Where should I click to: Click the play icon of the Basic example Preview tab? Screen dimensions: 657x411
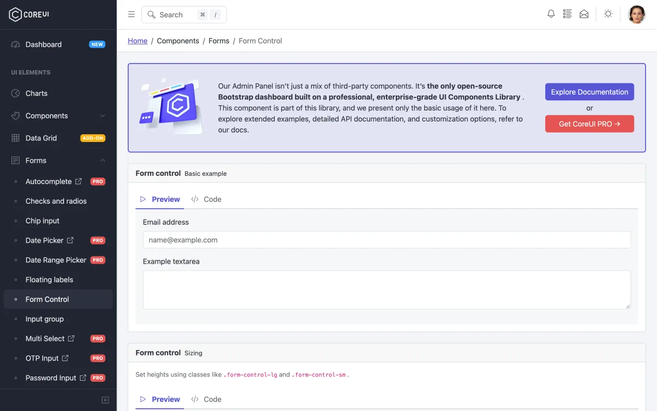coord(143,199)
